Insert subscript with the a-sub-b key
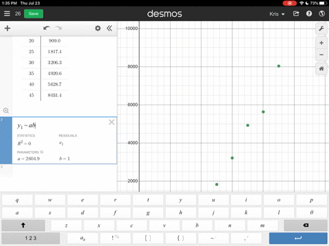The height and width of the screenshot is (246, 329). 82,238
